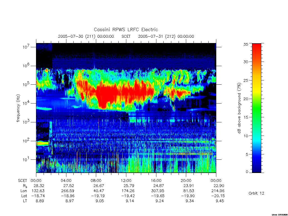Click the LT value '9.24'

(160, 201)
